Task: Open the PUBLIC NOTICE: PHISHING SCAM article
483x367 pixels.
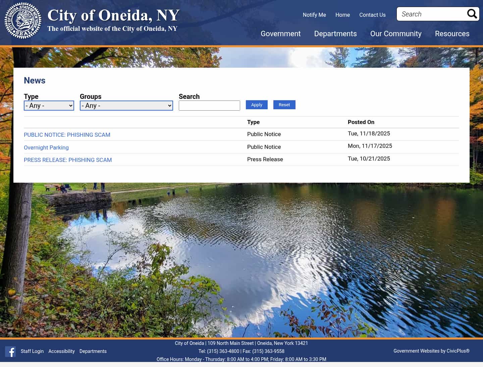Action: click(67, 135)
